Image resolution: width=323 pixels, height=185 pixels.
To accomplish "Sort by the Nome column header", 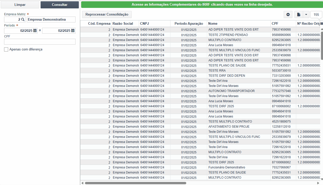I will 213,23.
